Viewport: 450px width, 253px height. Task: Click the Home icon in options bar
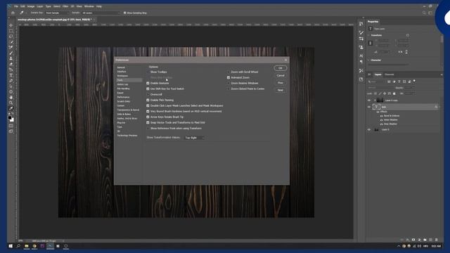click(13, 13)
